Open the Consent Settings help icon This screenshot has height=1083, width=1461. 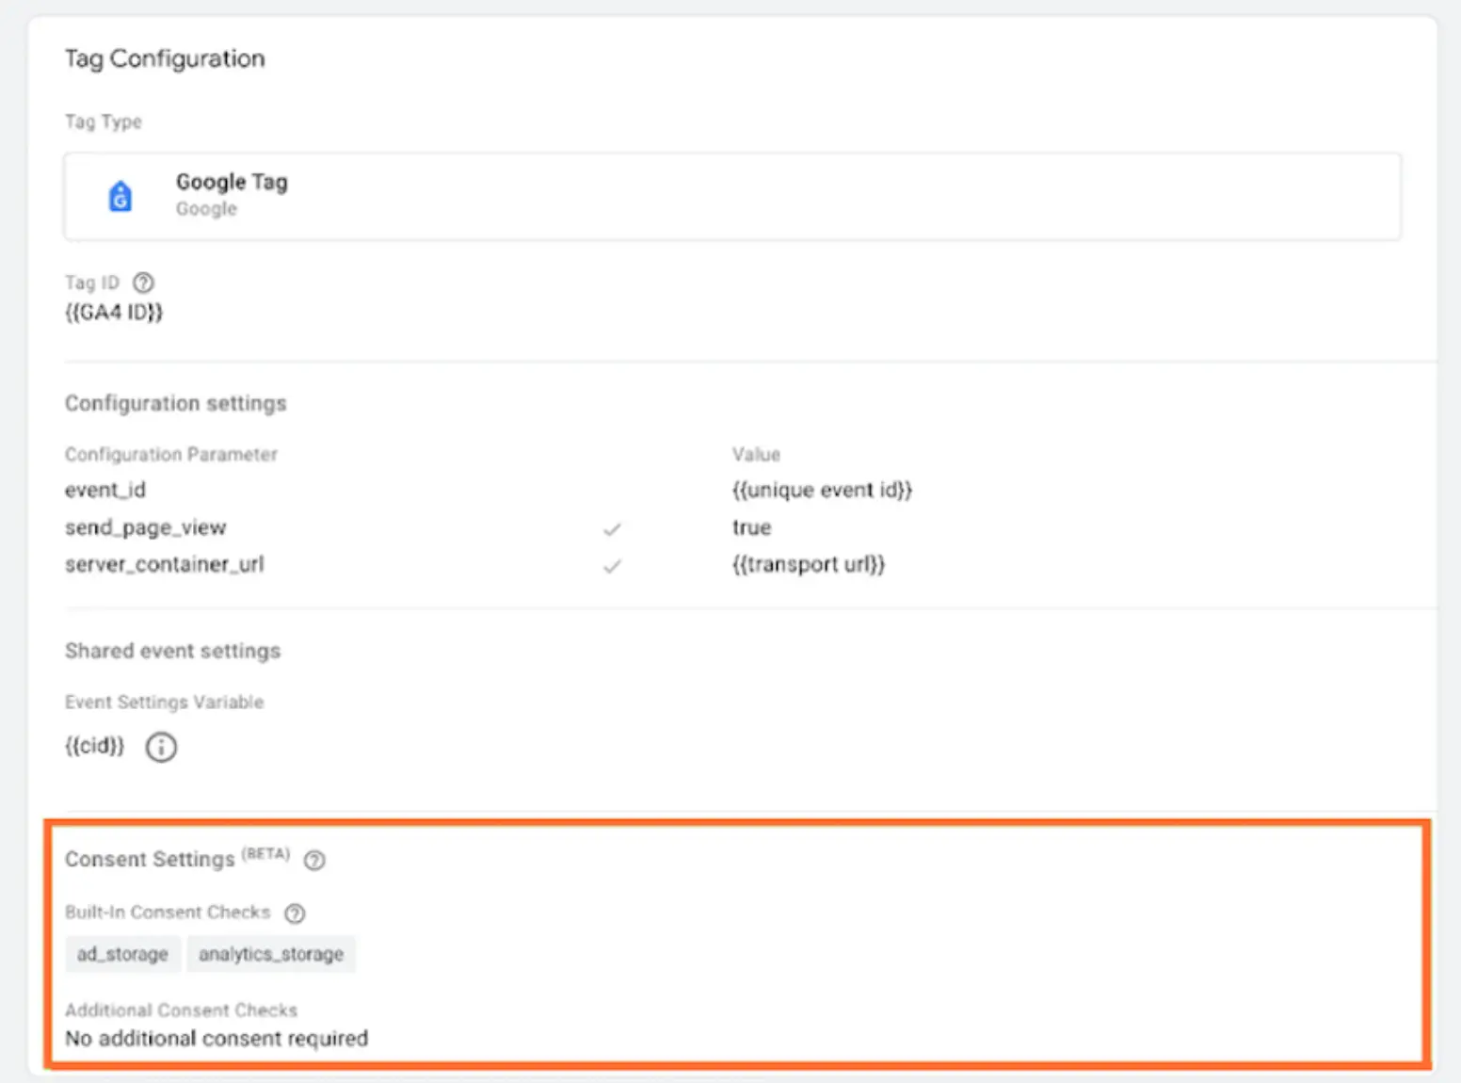[x=314, y=860]
